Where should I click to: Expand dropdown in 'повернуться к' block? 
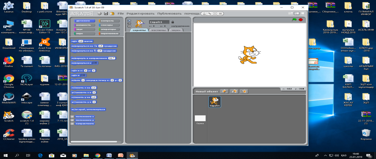95,63
